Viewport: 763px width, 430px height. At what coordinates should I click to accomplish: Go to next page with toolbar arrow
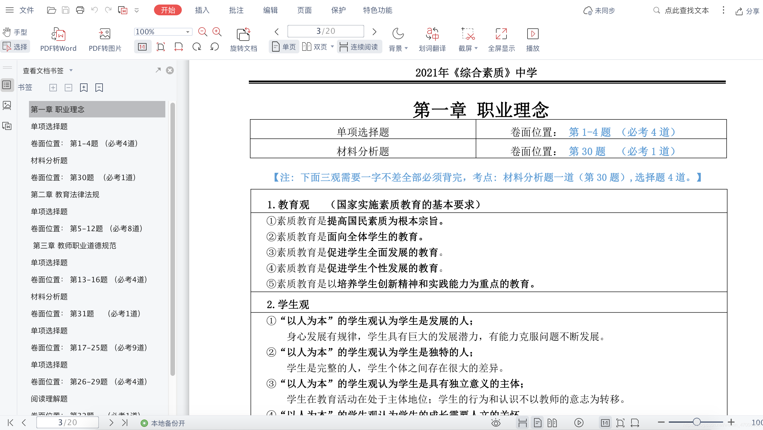[374, 32]
